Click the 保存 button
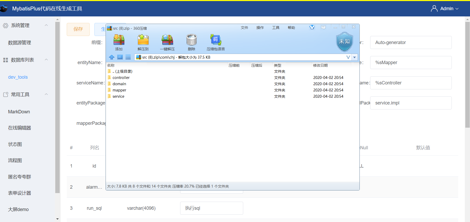Image resolution: width=470 pixels, height=222 pixels. [78, 29]
